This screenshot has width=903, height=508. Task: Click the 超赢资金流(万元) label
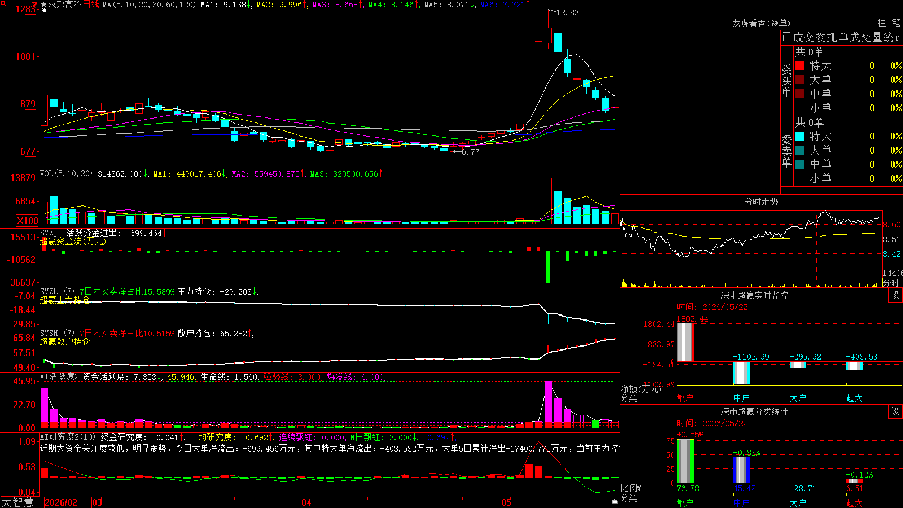(x=73, y=241)
